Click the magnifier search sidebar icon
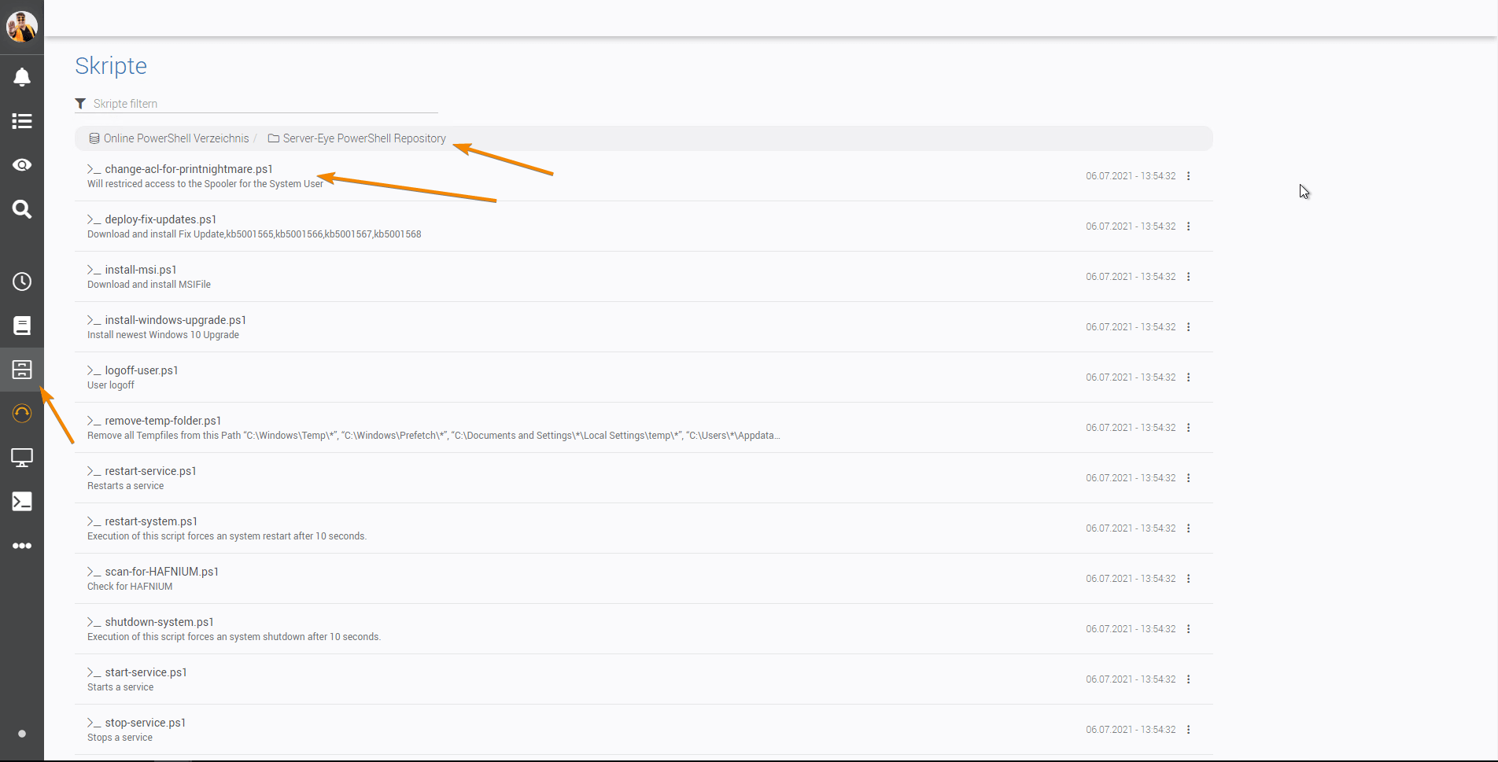The width and height of the screenshot is (1498, 762). (x=22, y=209)
